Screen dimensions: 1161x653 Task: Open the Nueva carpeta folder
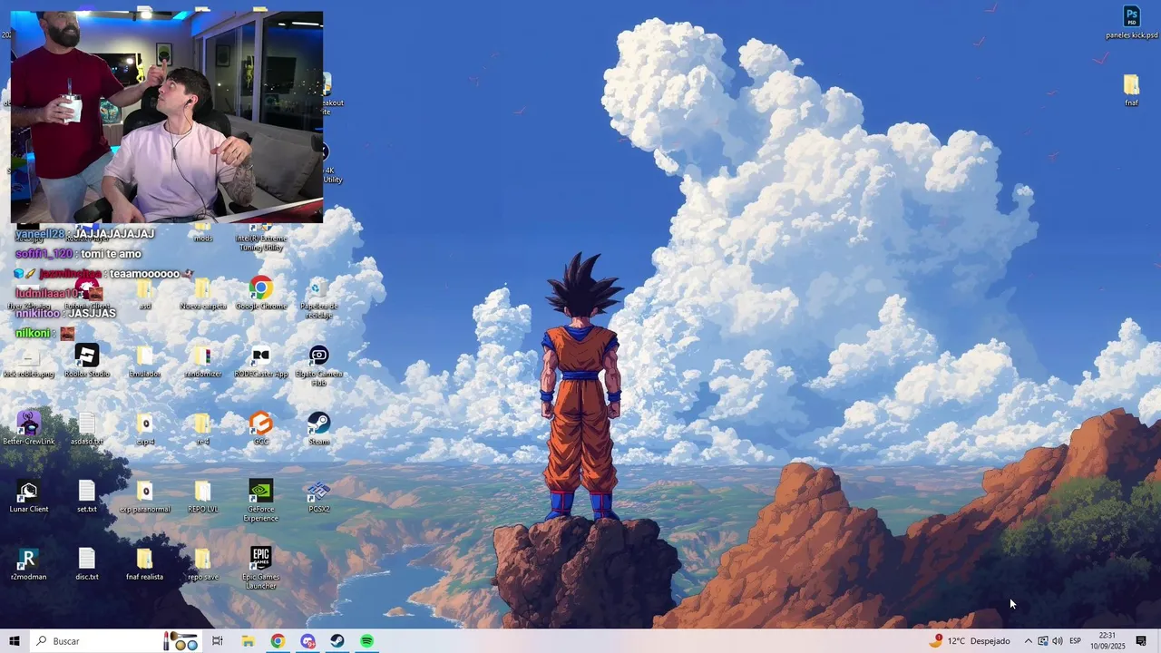pyautogui.click(x=202, y=294)
